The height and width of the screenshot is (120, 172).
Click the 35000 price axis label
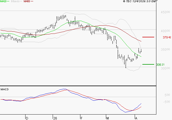[165, 49]
